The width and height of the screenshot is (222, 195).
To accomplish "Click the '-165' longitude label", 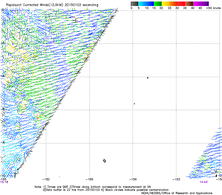I will (x=3, y=179).
